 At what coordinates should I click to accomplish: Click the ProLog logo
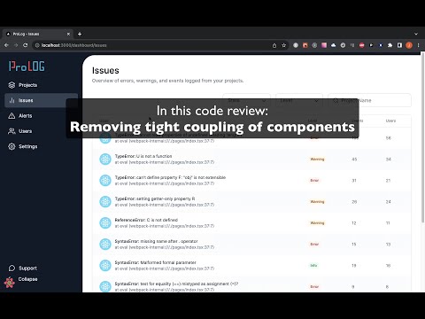(x=27, y=66)
